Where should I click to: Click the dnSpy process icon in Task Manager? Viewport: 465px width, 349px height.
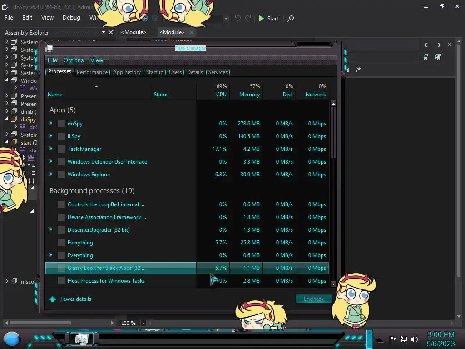61,124
